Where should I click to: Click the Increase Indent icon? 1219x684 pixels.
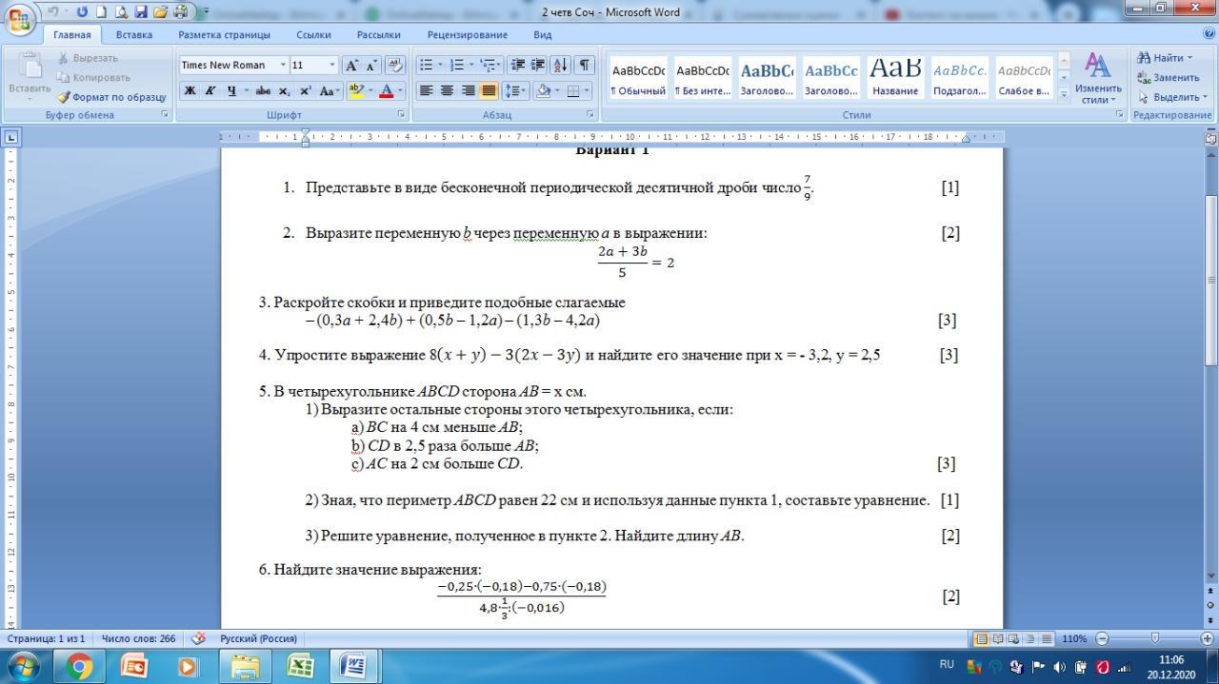tap(538, 65)
